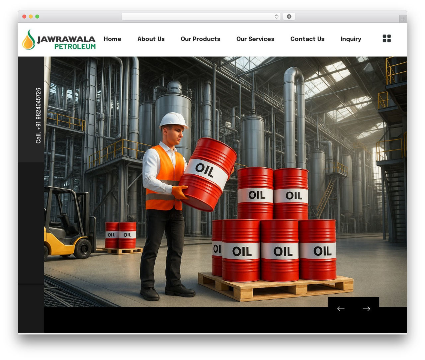
Task: Maximize window with green traffic light
Action: tap(37, 17)
